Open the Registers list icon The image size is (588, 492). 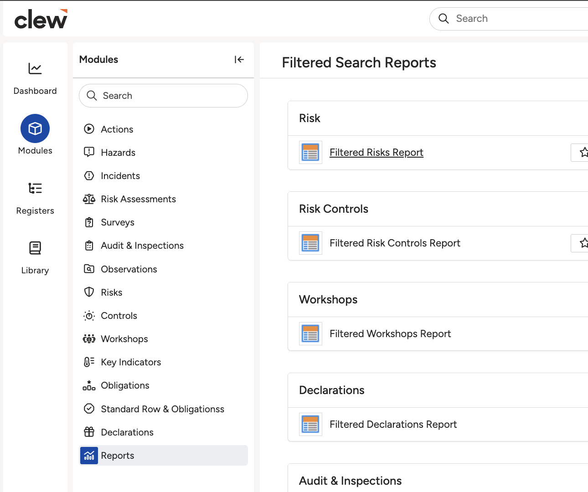(x=35, y=188)
